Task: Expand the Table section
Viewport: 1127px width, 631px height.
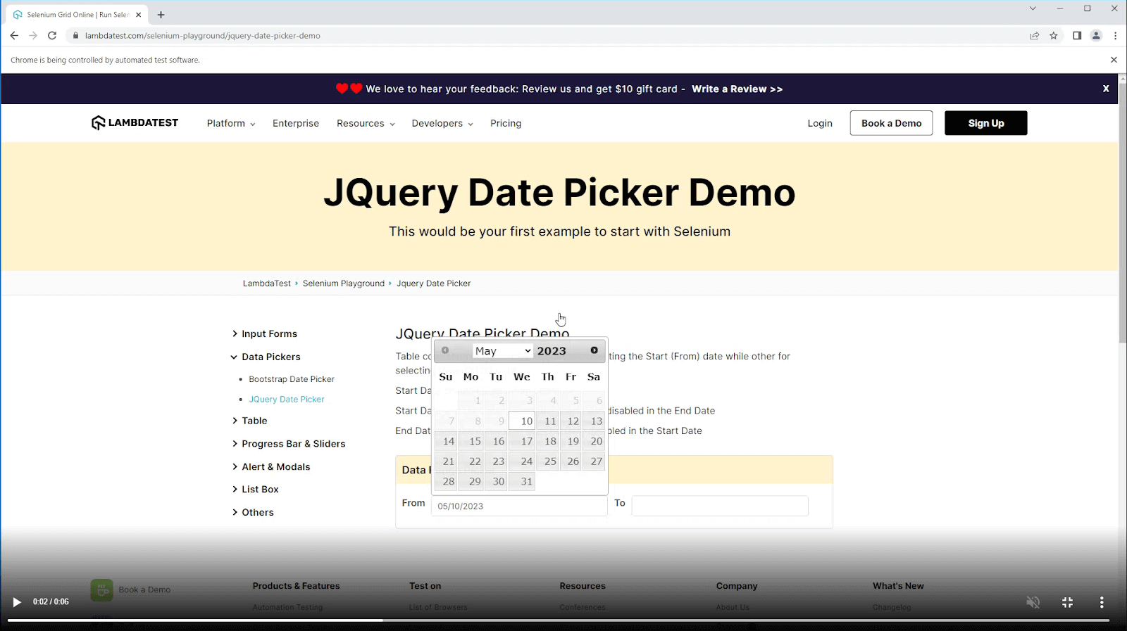Action: pos(250,421)
